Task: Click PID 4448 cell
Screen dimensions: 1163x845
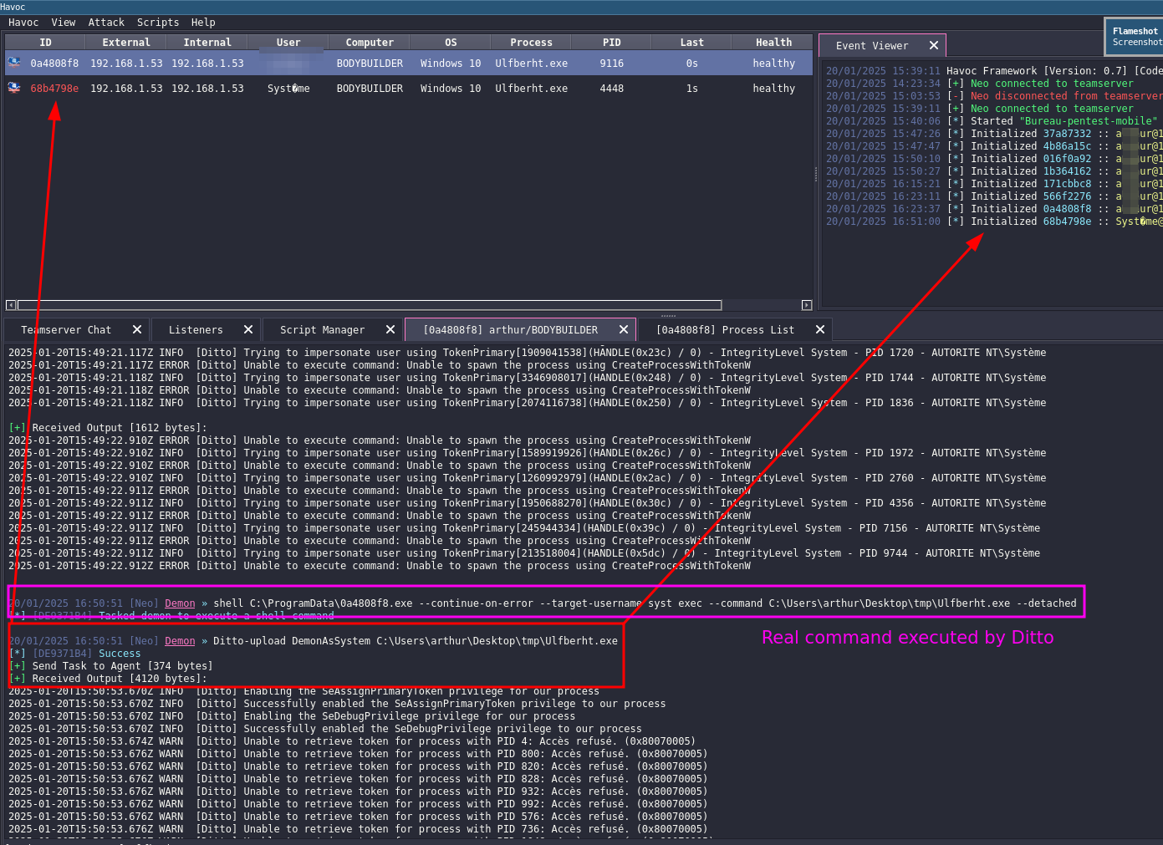Action: point(612,89)
